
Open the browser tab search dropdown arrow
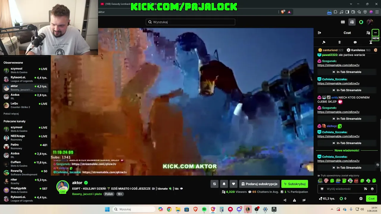coord(351,4)
